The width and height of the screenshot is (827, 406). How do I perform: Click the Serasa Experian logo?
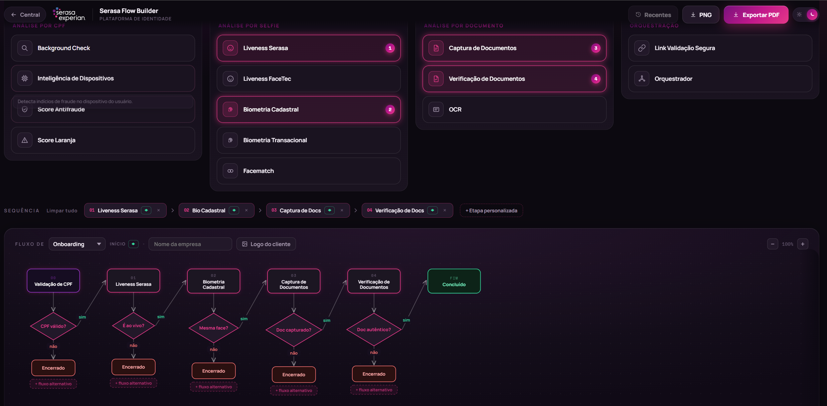pos(69,14)
